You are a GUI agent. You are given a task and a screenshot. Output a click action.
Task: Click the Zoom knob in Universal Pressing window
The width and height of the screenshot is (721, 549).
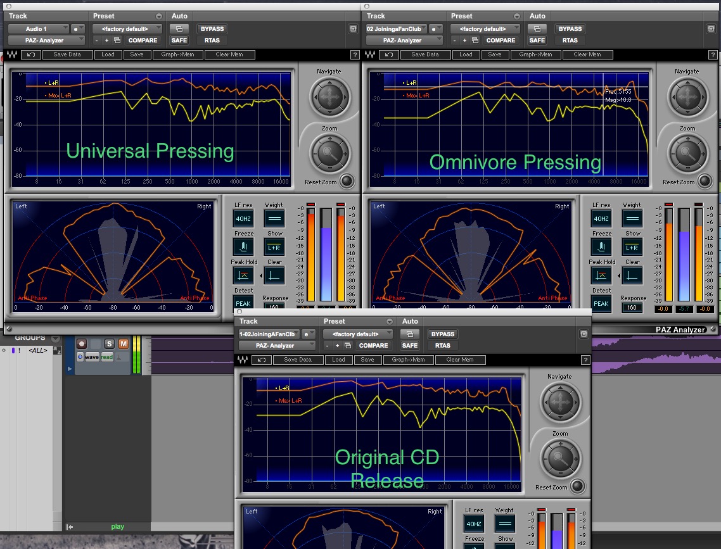(x=329, y=153)
